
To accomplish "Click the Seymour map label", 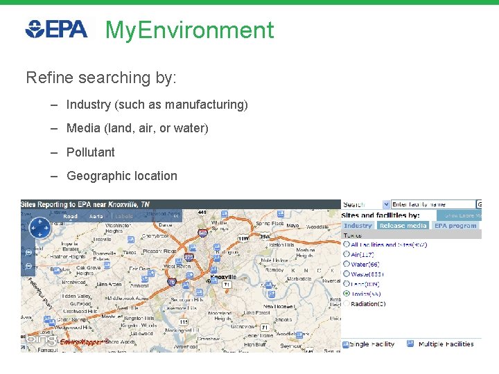I will [290, 346].
